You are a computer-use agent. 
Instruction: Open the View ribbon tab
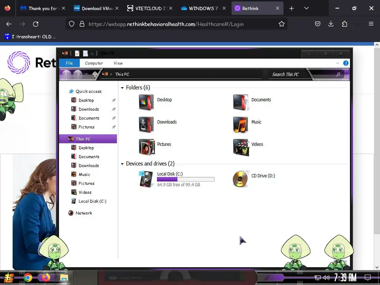coord(118,63)
